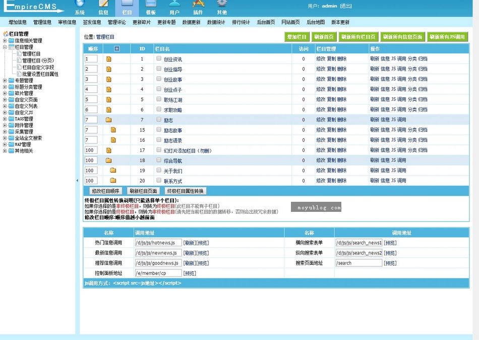Expand the 信息相关管理 tree node
Image resolution: width=479 pixels, height=340 pixels.
5,41
